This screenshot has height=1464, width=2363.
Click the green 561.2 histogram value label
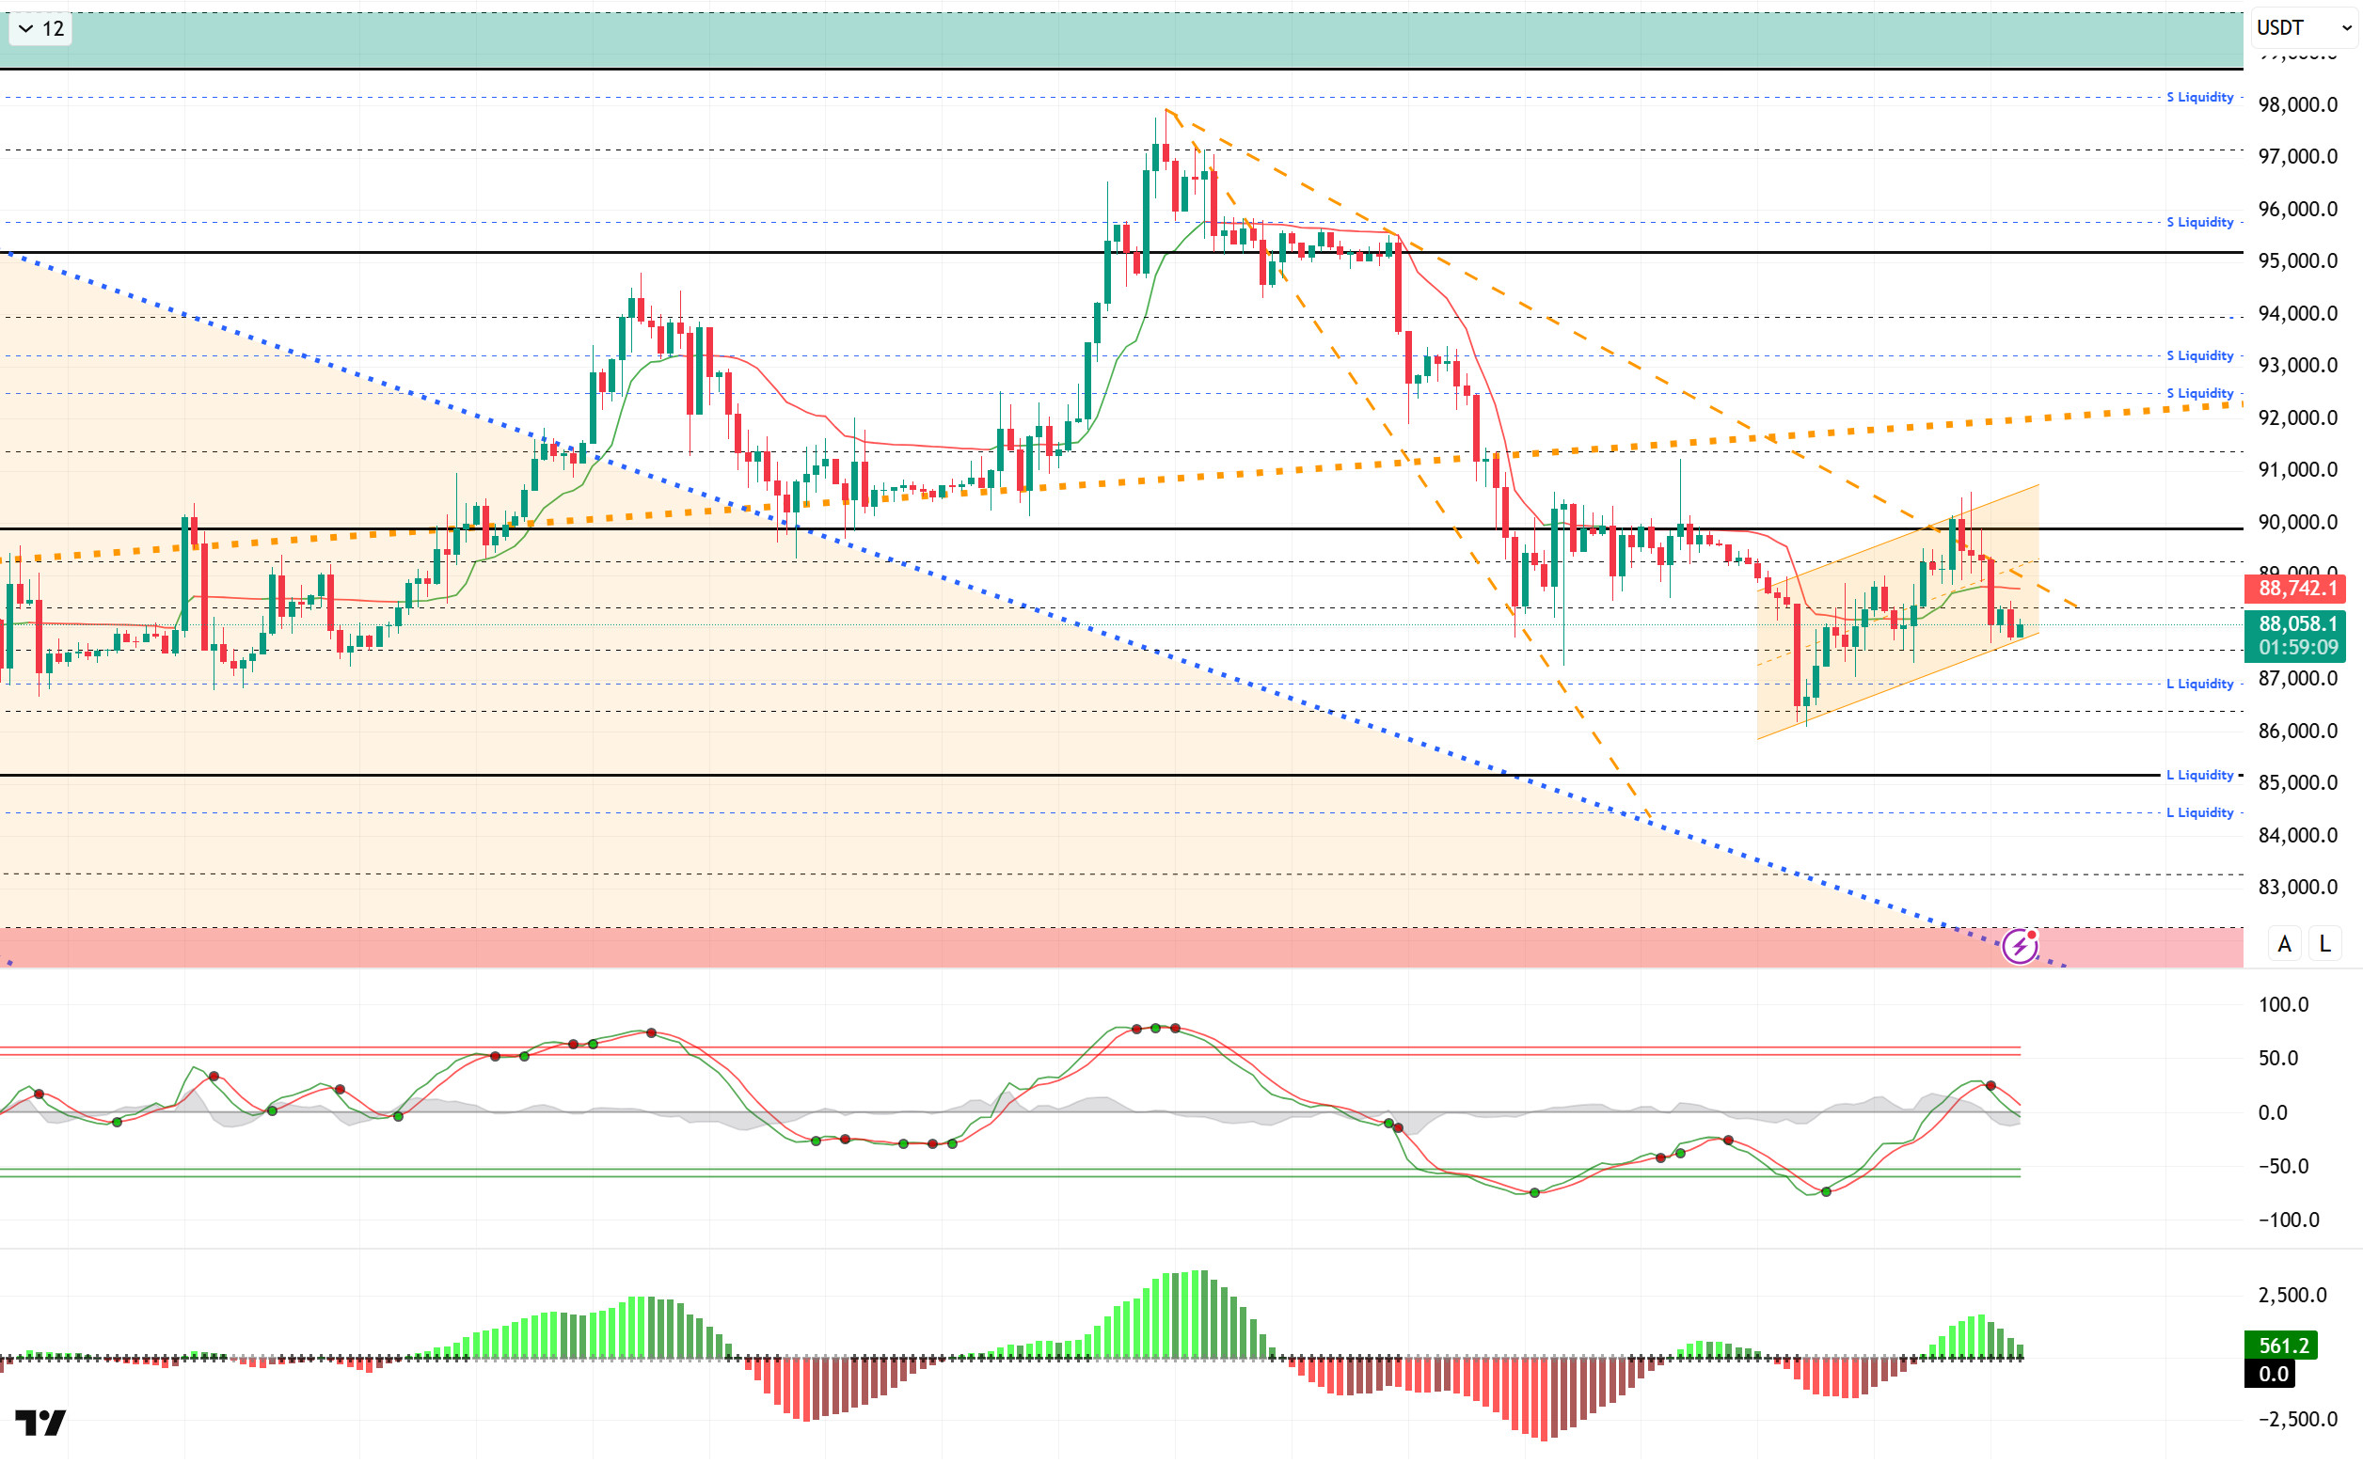2283,1346
